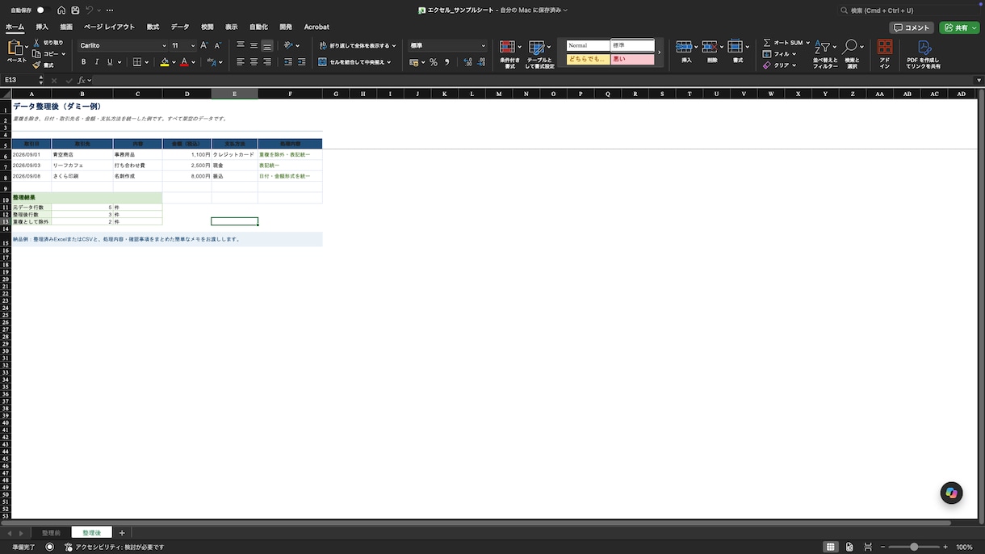Toggle center horizontal alignment

[x=254, y=62]
